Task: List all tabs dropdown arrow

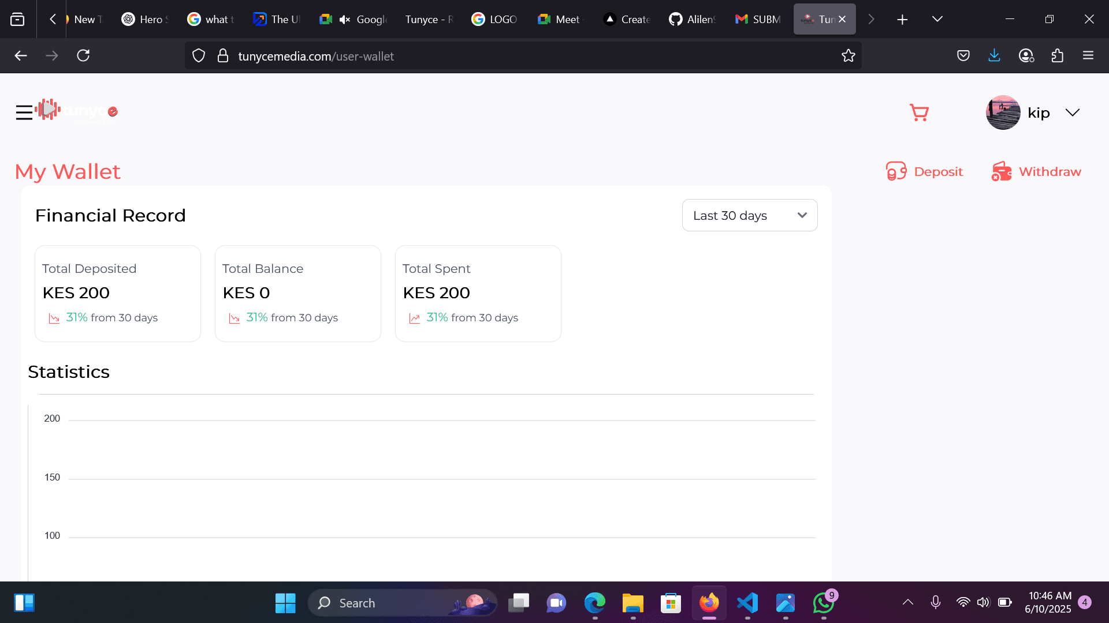Action: point(937,19)
